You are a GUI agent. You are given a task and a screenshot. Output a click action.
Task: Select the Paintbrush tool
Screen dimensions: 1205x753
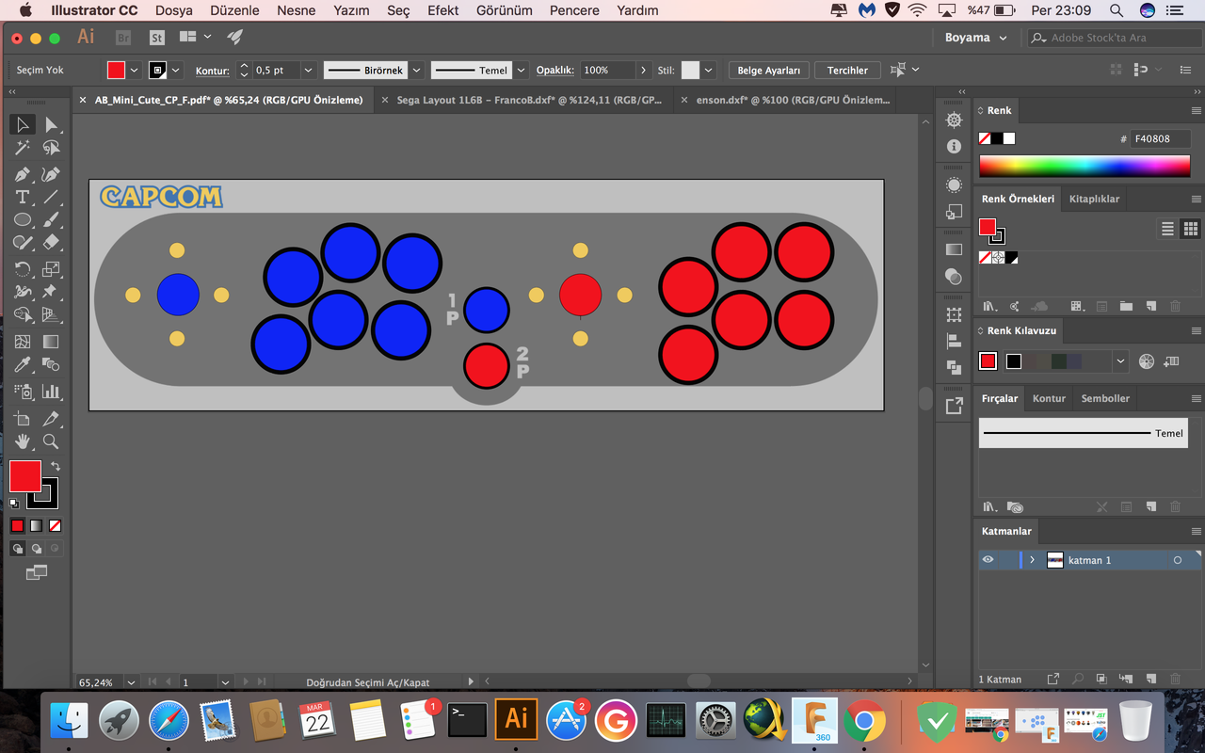tap(51, 219)
